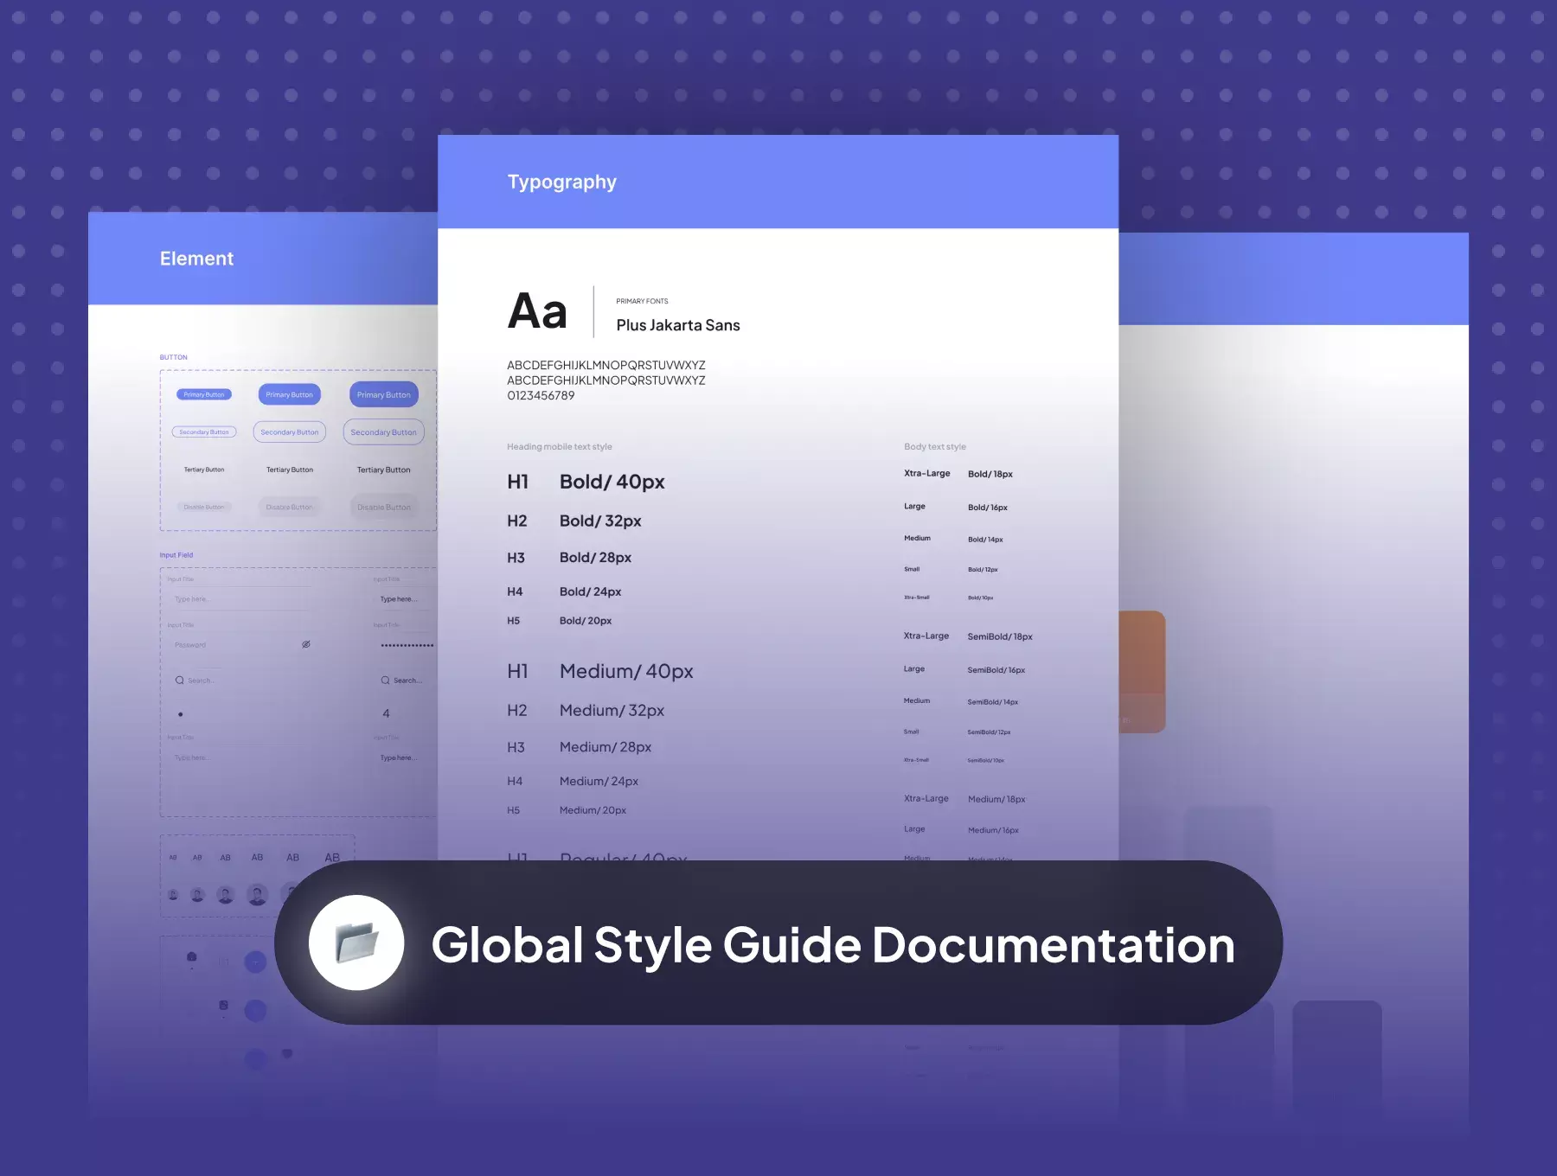Viewport: 1557px width, 1176px height.
Task: Click the masked dots password field
Action: [x=407, y=645]
